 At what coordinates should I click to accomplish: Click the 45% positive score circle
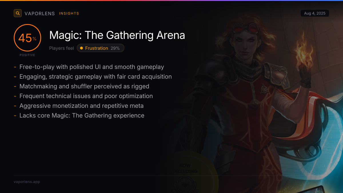click(x=27, y=38)
